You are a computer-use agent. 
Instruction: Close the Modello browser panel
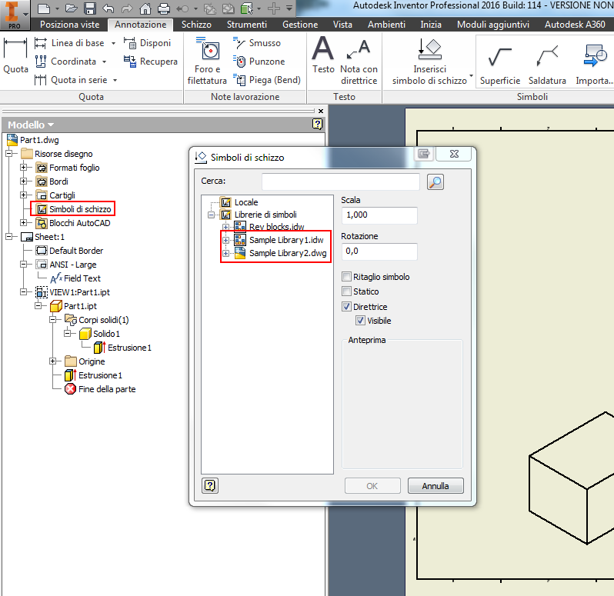tap(321, 112)
